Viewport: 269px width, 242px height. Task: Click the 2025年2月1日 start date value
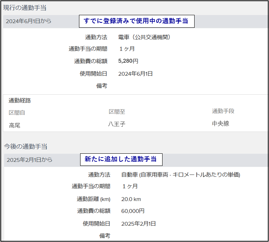139,224
